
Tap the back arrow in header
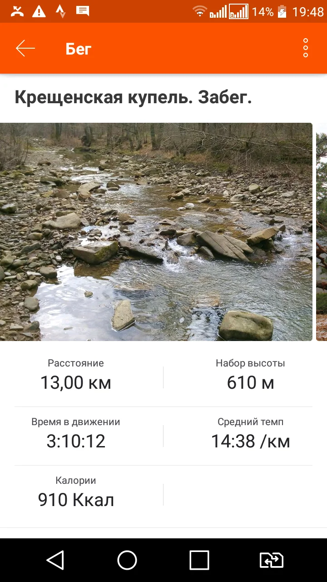tap(25, 48)
